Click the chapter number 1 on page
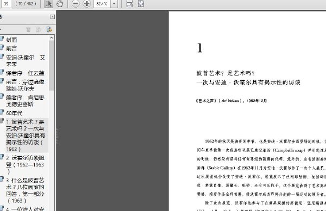 pos(199,48)
